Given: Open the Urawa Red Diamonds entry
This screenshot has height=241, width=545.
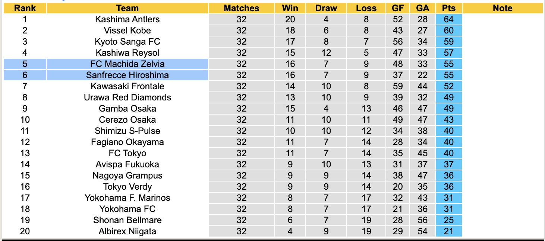Looking at the screenshot, I should tap(127, 97).
